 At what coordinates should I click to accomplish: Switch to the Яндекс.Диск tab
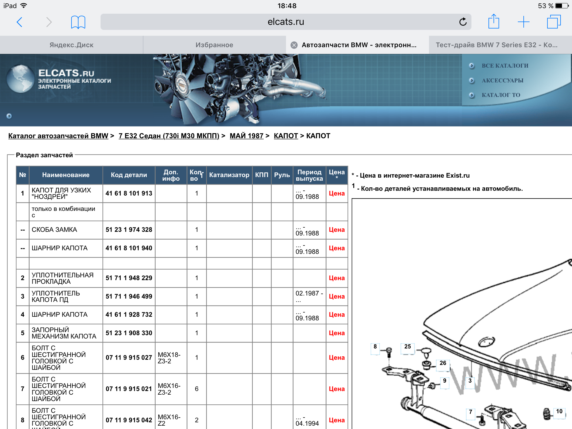(x=71, y=45)
